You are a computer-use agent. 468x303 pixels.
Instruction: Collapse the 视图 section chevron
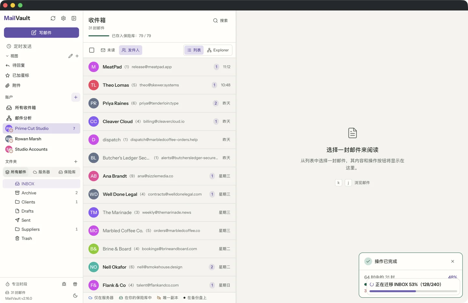point(7,56)
